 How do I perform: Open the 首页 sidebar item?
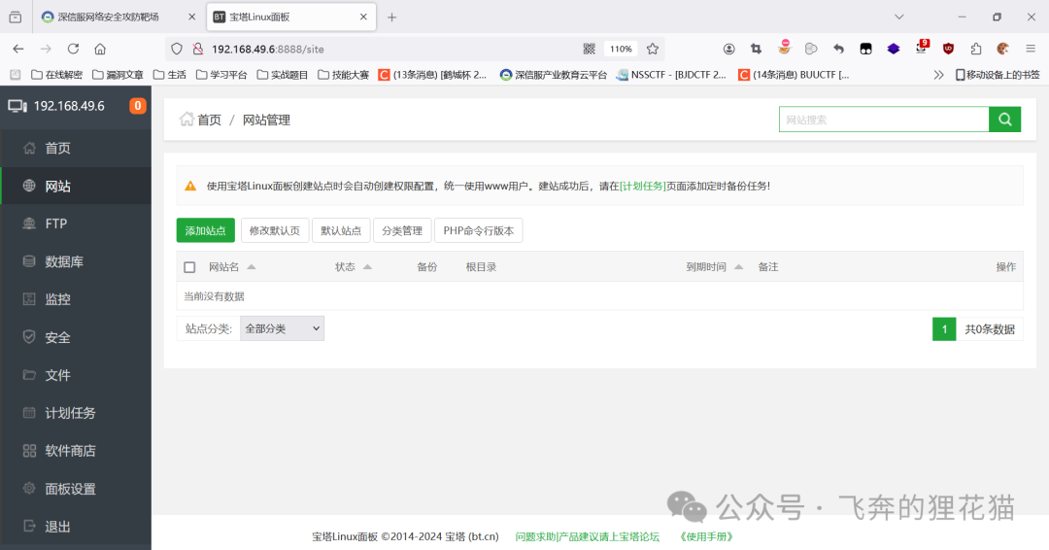click(x=76, y=148)
